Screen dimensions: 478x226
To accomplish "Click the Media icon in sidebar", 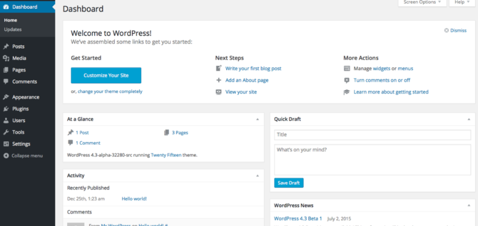I will coord(6,58).
